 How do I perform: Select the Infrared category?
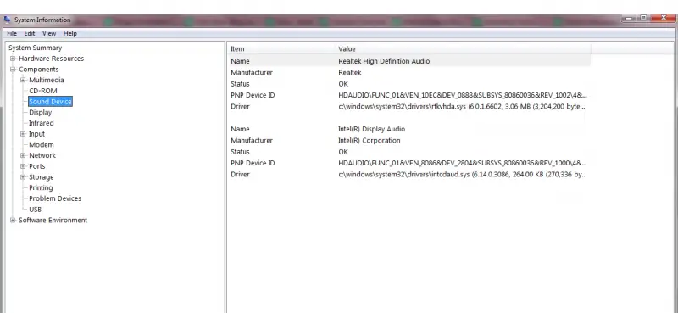click(x=41, y=123)
